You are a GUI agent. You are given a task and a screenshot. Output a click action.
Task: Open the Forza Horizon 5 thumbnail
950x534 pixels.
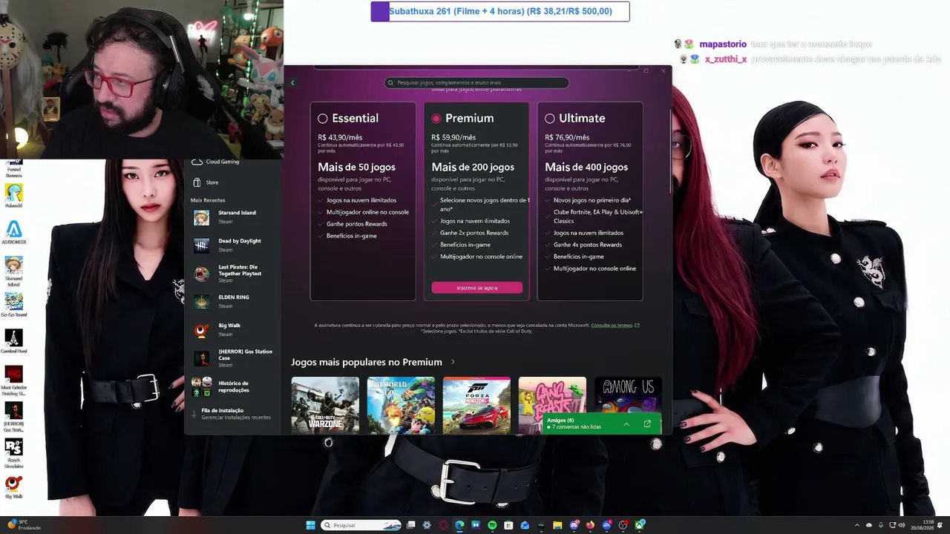(476, 405)
